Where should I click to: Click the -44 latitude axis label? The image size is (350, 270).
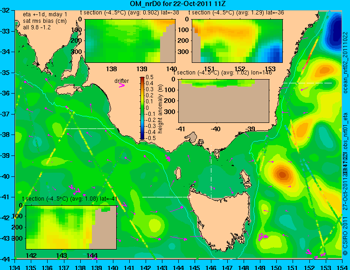point(5,259)
